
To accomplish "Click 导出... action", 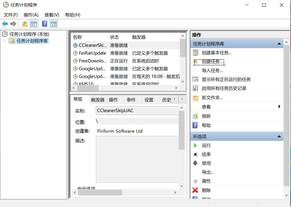I will [x=208, y=172].
